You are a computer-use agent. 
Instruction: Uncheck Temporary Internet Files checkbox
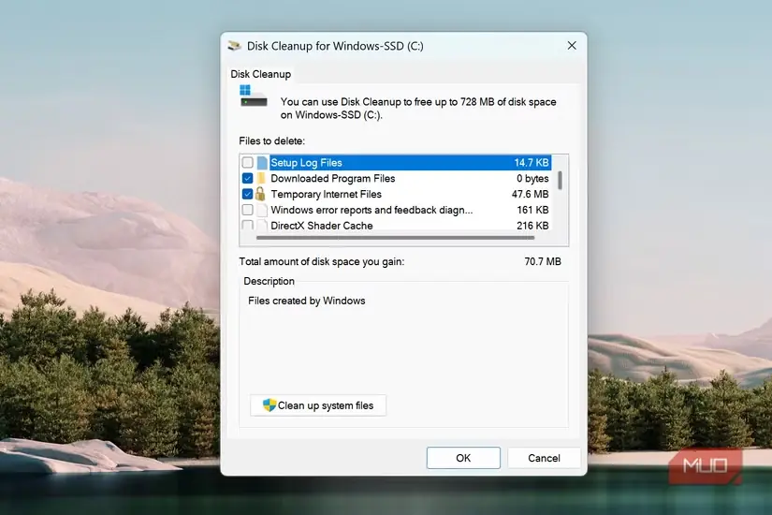248,194
